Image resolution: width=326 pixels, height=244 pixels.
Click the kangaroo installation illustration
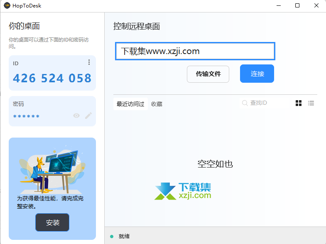coord(52,169)
